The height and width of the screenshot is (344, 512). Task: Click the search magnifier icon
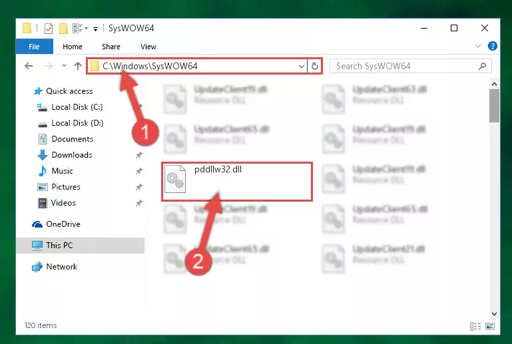[x=482, y=67]
